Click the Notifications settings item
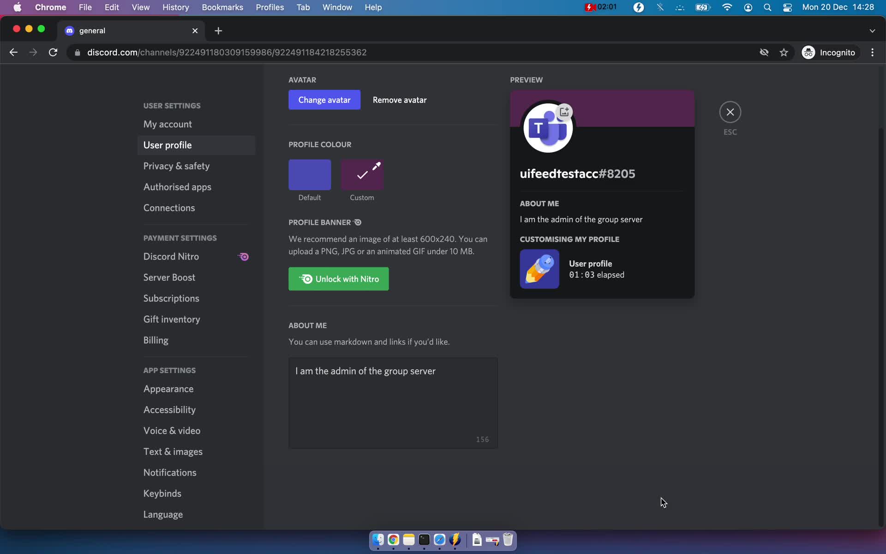This screenshot has width=886, height=554. tap(170, 472)
